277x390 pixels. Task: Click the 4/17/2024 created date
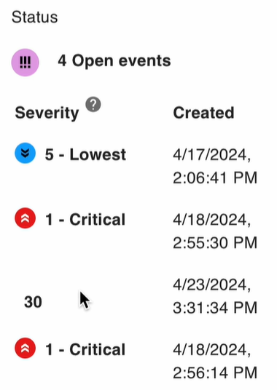click(x=212, y=155)
